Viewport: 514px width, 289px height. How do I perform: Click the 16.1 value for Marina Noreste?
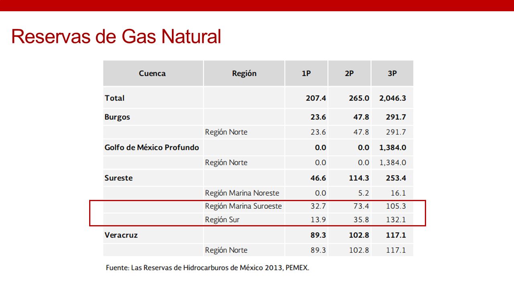tap(398, 193)
